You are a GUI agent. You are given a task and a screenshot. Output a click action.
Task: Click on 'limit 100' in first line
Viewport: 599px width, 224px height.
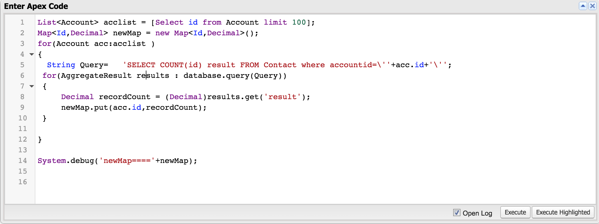pyautogui.click(x=285, y=22)
